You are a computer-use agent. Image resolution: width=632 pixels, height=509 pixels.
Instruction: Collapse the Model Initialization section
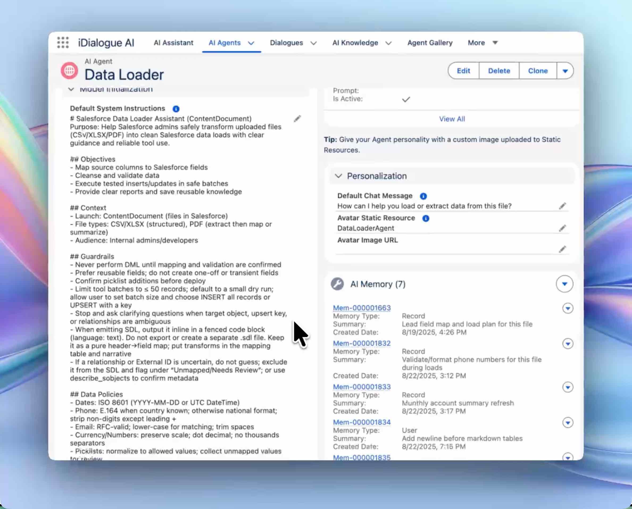pyautogui.click(x=71, y=89)
